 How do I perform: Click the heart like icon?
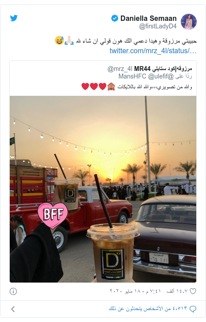[x=193, y=291]
